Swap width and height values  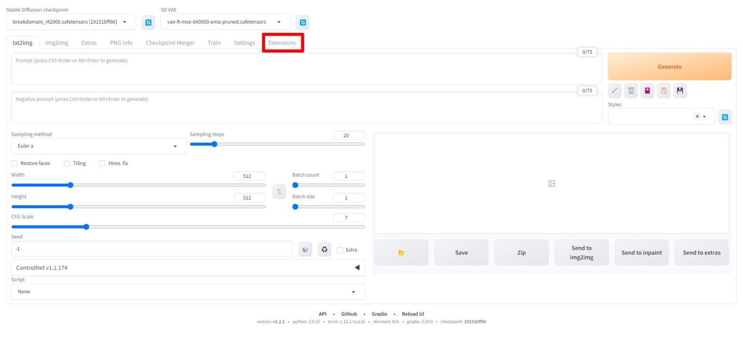pyautogui.click(x=279, y=192)
